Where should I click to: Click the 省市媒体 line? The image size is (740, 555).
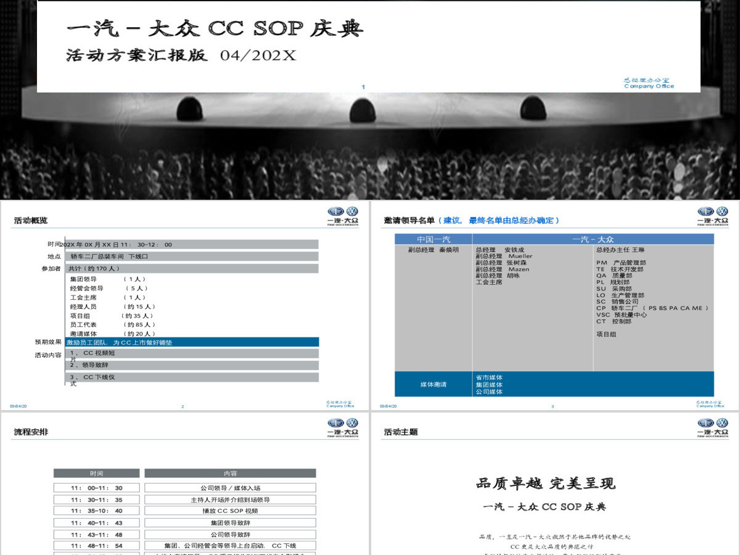pos(489,377)
